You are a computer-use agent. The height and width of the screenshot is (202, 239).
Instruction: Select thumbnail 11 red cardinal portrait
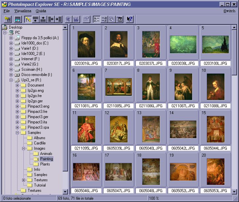[86, 129]
